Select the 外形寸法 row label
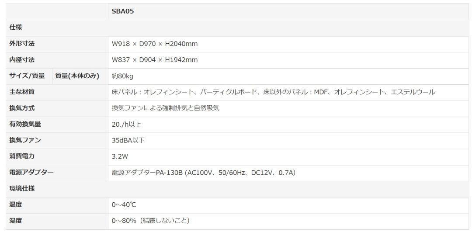The height and width of the screenshot is (232, 472). (22, 44)
